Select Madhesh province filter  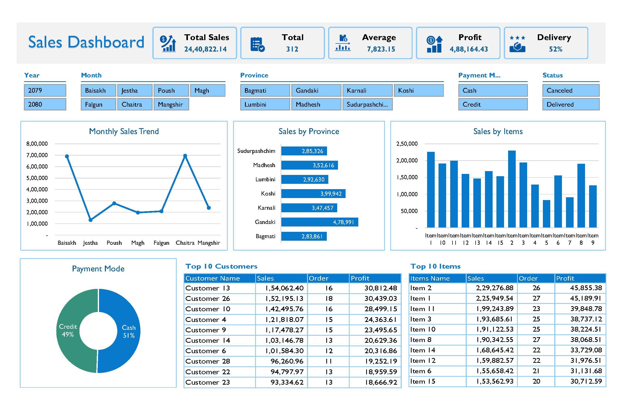[316, 104]
